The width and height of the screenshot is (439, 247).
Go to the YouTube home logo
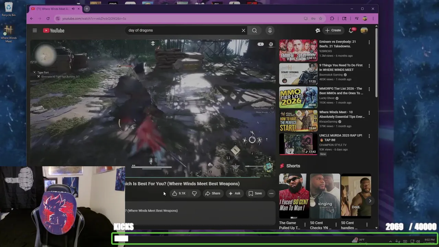coord(54,31)
